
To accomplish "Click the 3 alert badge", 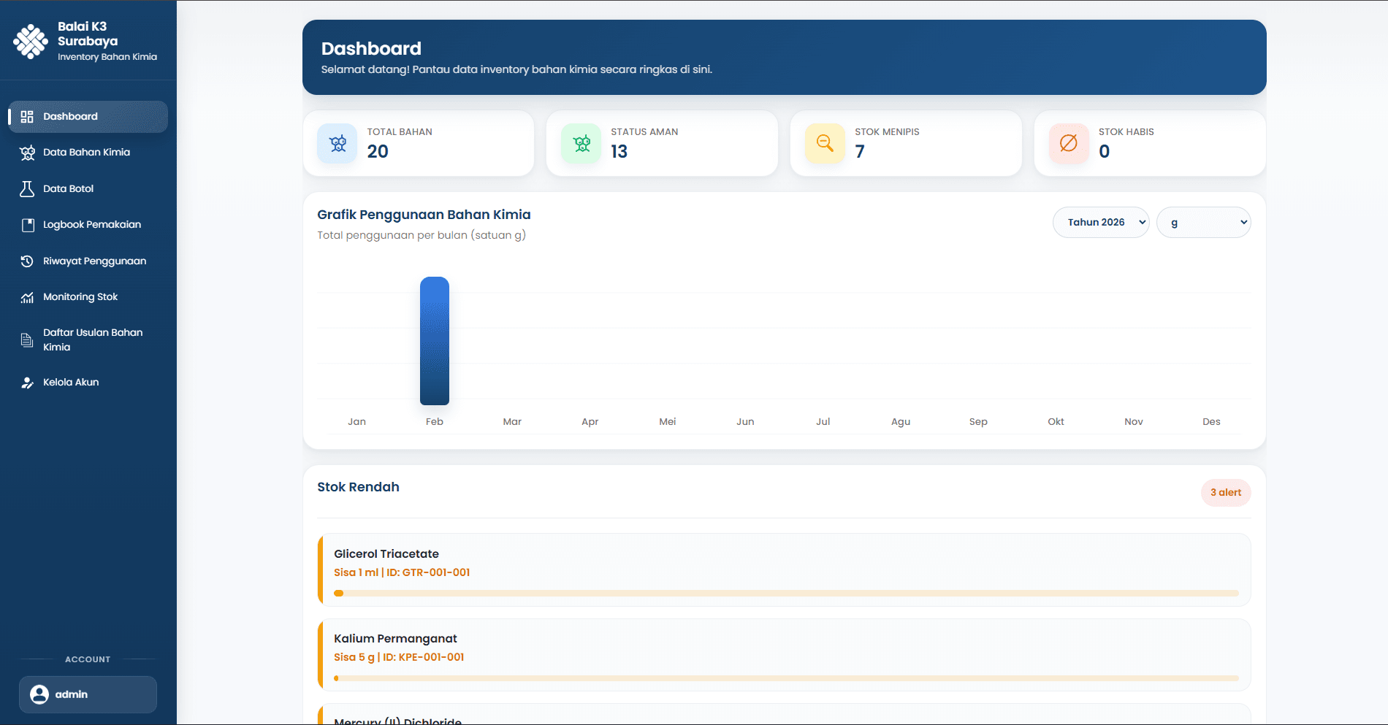I will click(x=1226, y=493).
